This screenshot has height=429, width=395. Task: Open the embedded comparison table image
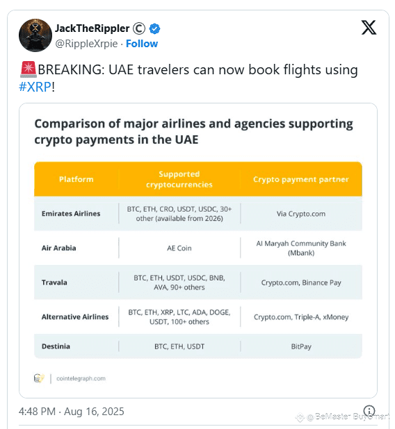point(198,251)
